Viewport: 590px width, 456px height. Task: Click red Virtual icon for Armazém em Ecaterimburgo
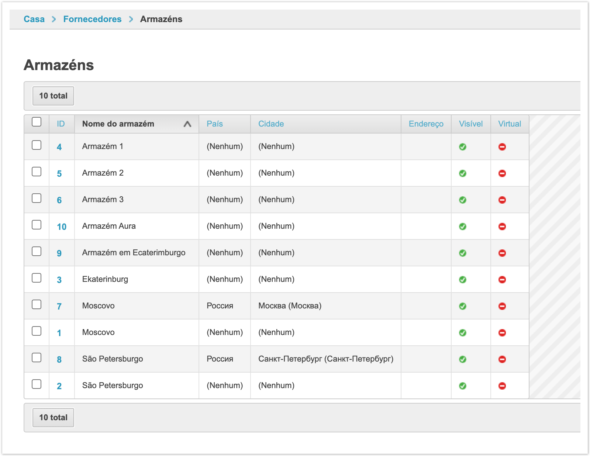click(502, 253)
